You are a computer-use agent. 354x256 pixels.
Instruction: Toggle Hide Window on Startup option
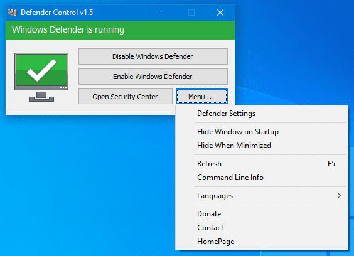click(262, 132)
